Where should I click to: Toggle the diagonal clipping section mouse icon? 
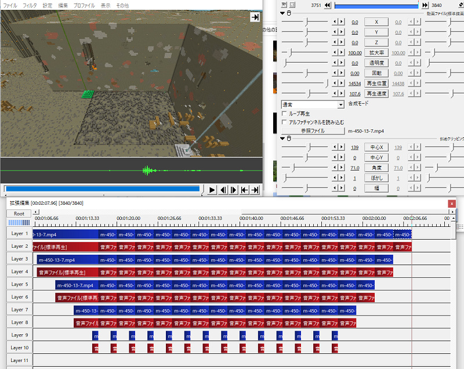289,138
